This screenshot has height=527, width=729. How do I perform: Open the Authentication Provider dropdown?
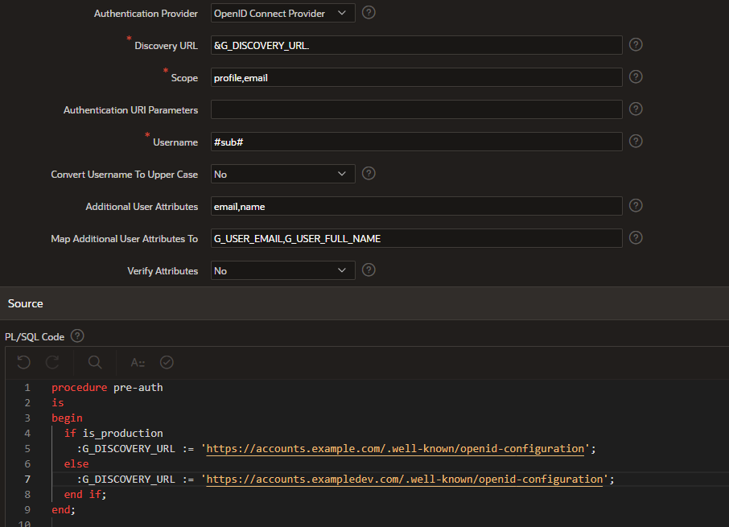[x=282, y=14]
